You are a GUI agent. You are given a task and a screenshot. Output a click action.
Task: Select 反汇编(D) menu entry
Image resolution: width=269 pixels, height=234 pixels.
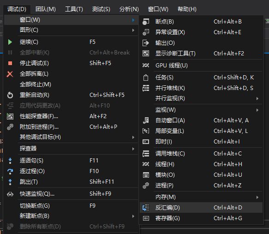pos(201,208)
